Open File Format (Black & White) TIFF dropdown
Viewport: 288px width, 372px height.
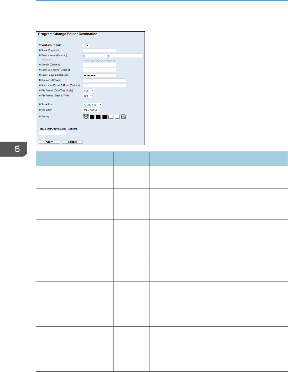point(88,96)
